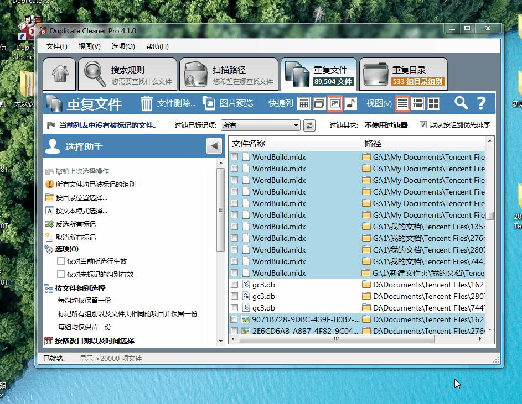Select the image quick column icon
The image size is (522, 404).
pyautogui.click(x=335, y=104)
